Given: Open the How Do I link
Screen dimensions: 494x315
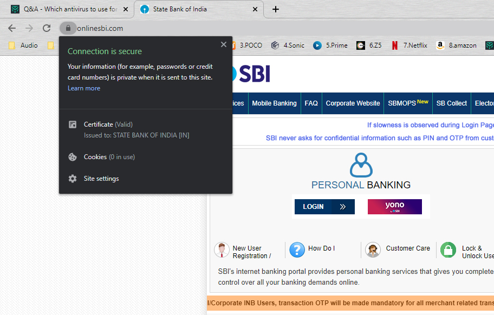Looking at the screenshot, I should [321, 248].
